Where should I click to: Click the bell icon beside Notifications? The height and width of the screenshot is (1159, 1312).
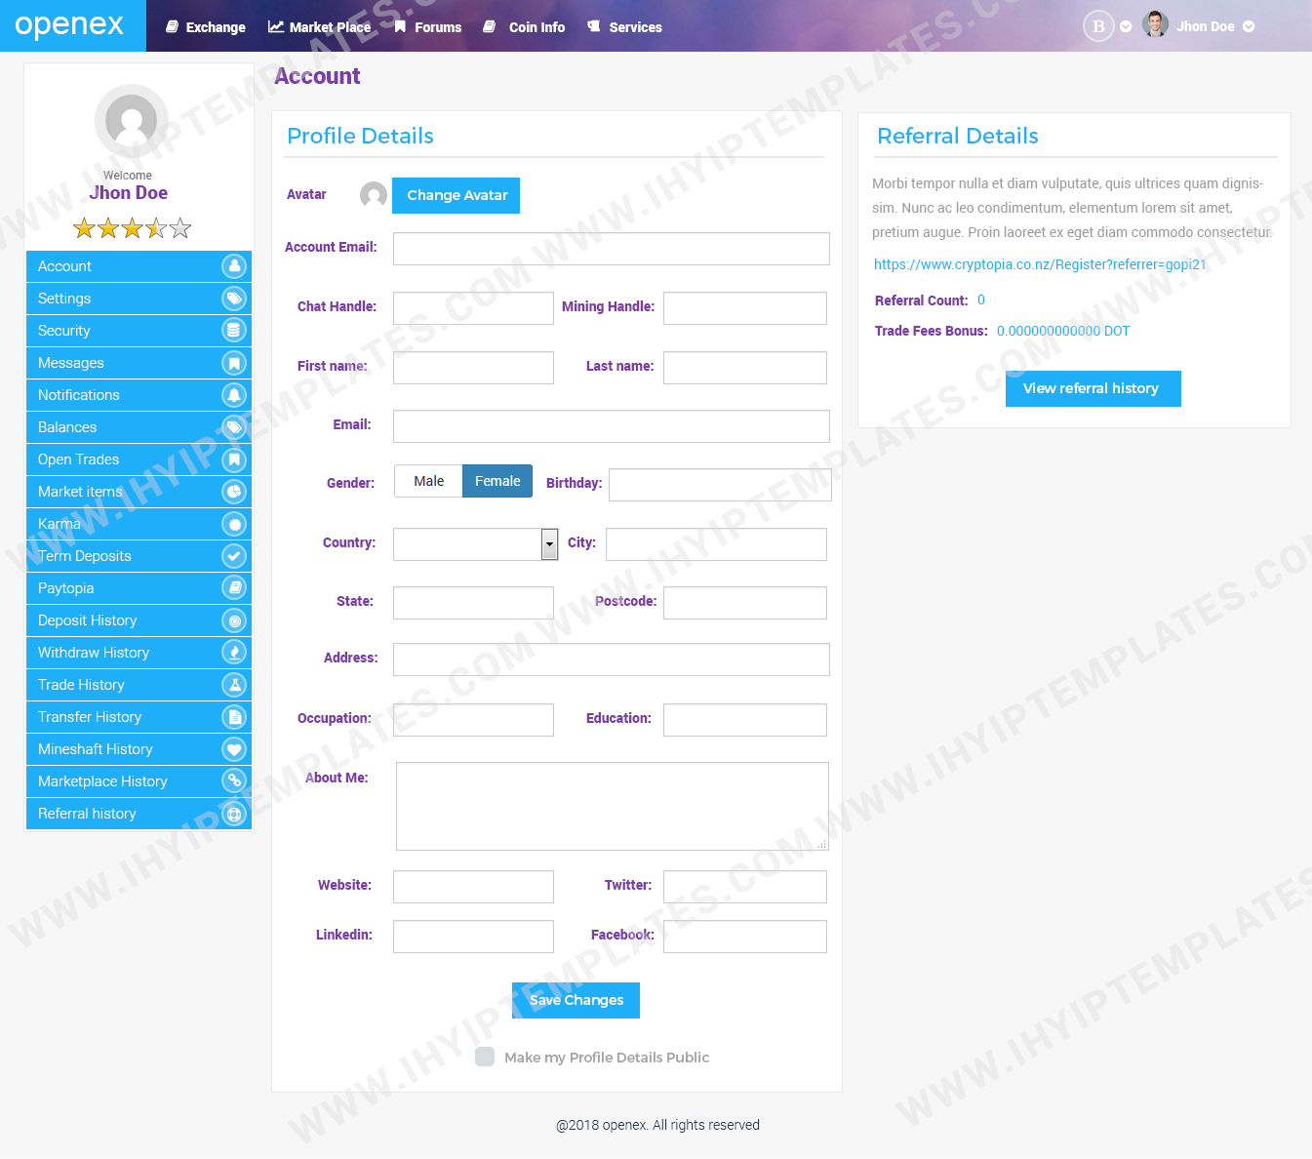click(x=234, y=395)
